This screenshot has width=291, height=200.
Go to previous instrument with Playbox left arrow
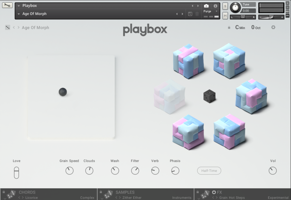point(192,6)
